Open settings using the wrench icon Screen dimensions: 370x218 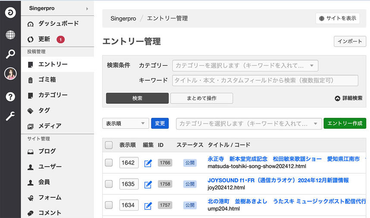(x=10, y=116)
